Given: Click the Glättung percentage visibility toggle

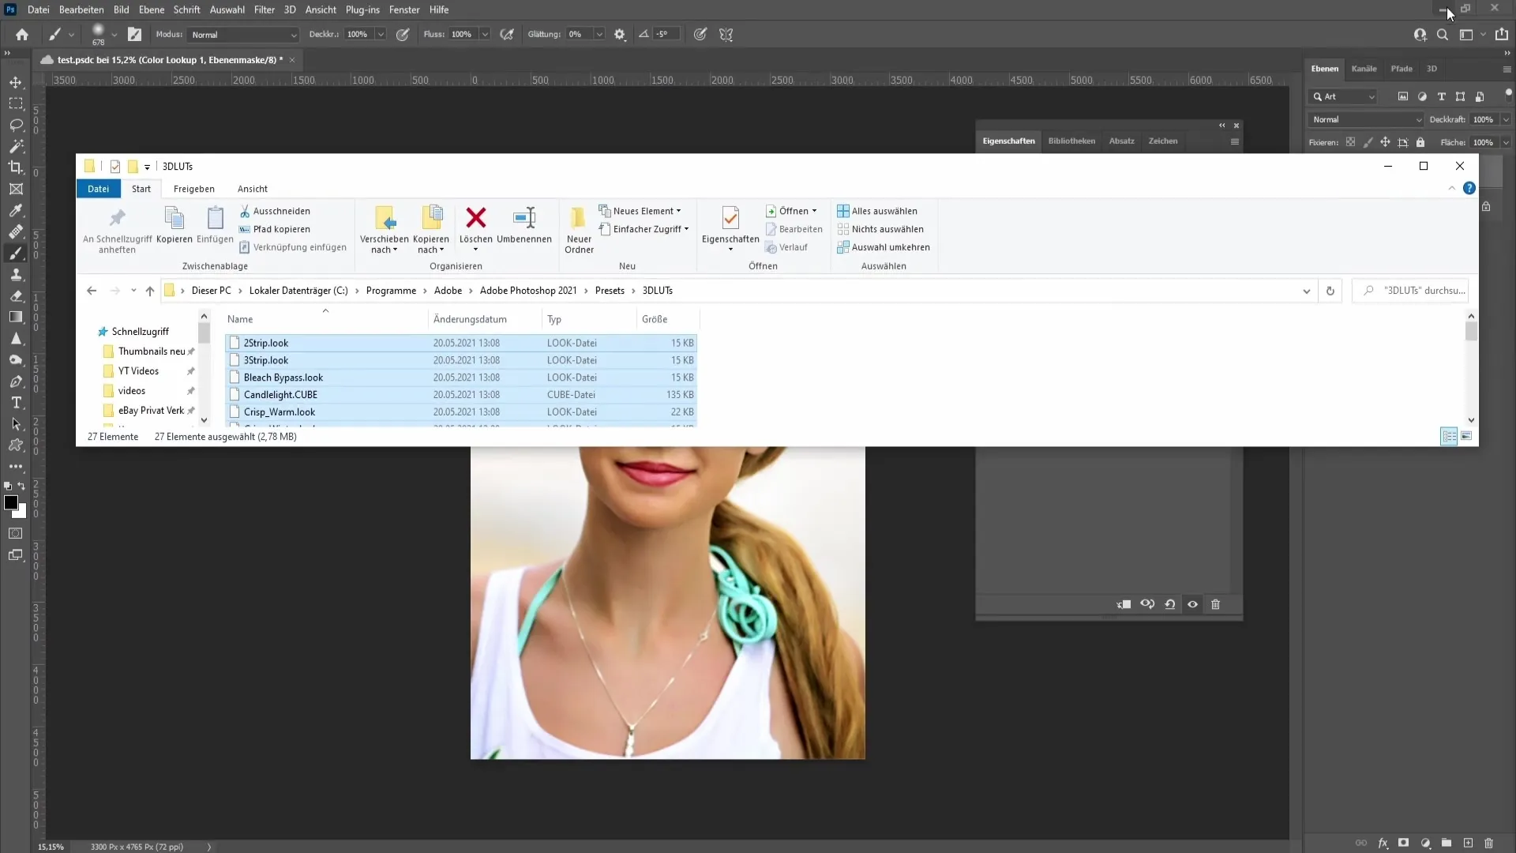Looking at the screenshot, I should coord(601,35).
